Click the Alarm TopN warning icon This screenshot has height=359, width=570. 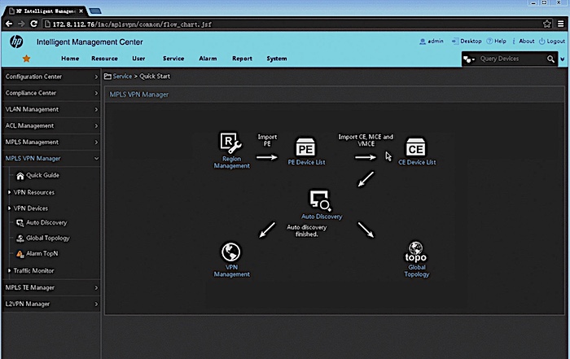pos(20,254)
